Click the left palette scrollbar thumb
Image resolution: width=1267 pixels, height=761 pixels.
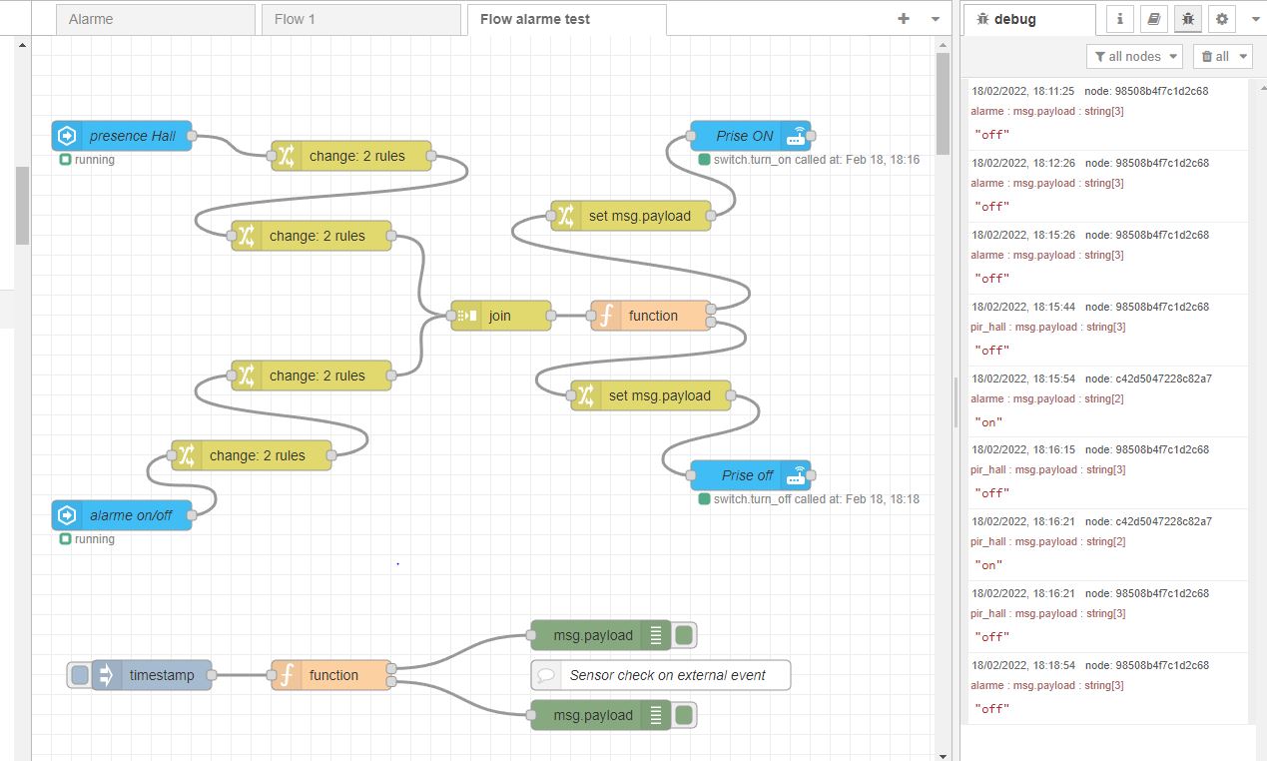[22, 205]
